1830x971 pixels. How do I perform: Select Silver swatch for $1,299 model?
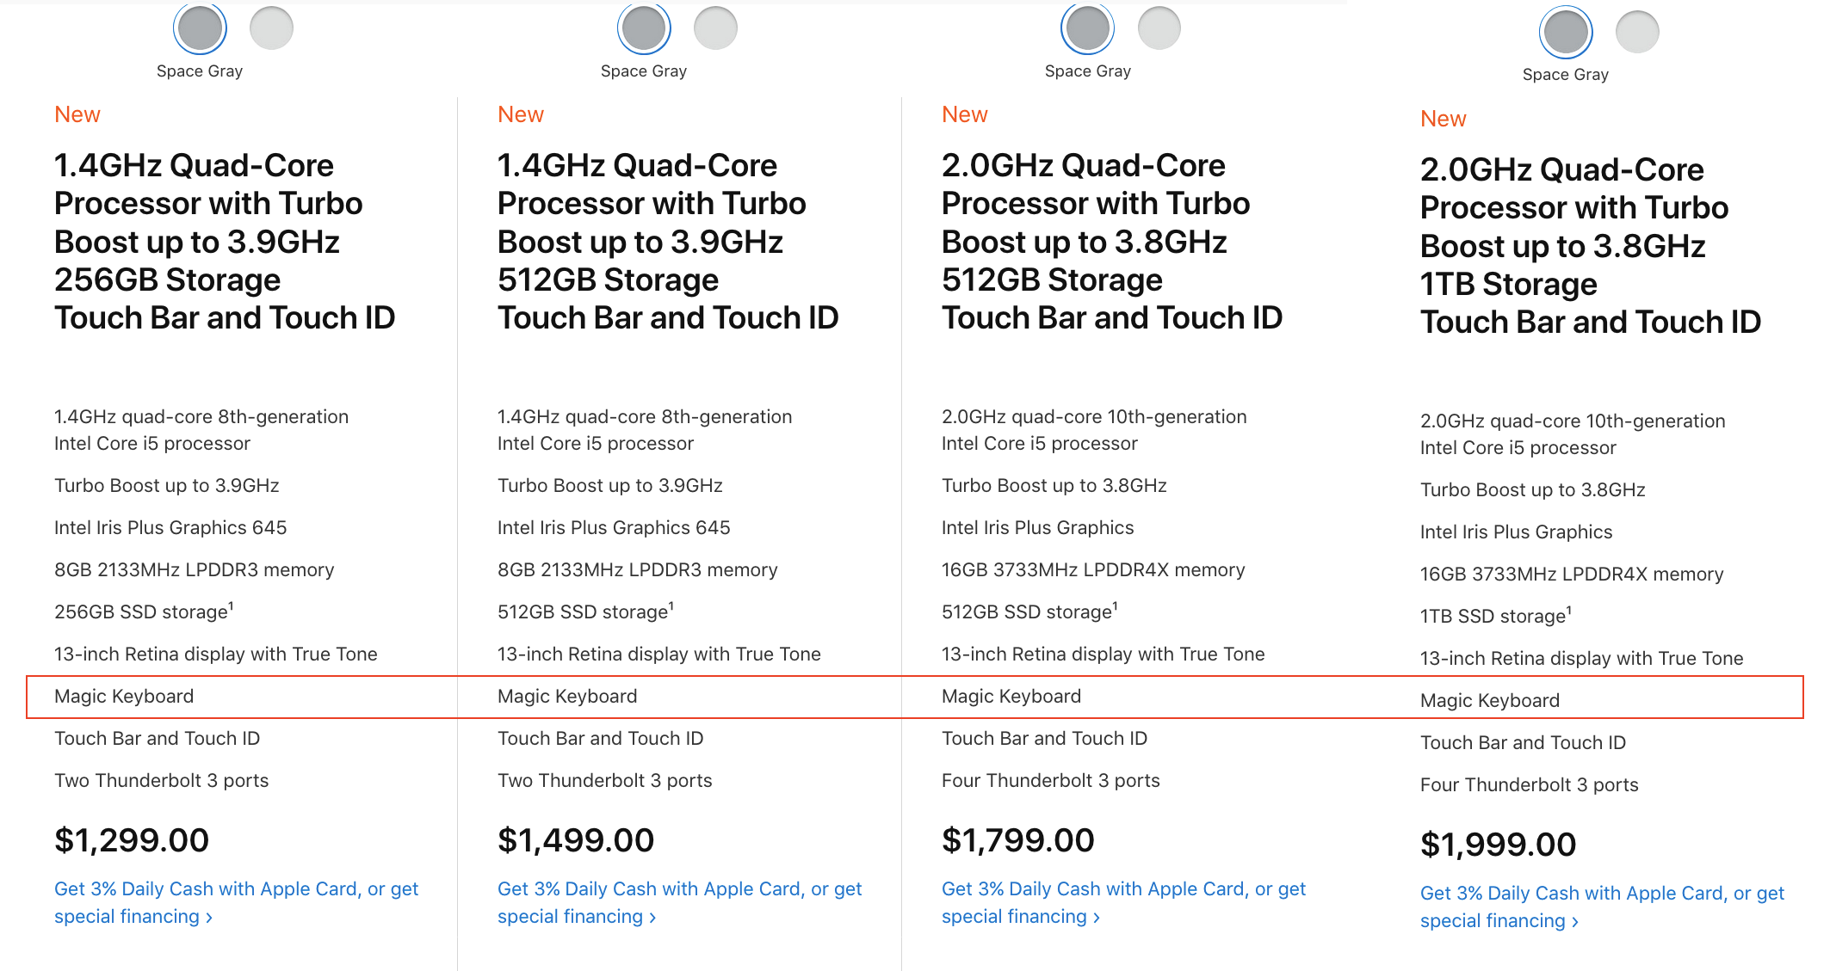pos(271,28)
